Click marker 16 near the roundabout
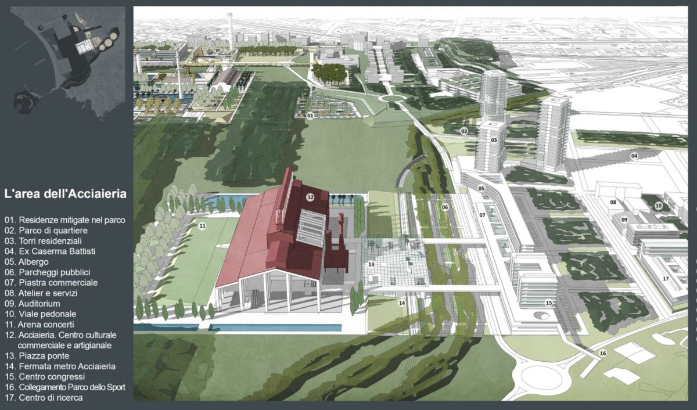The width and height of the screenshot is (697, 410). 603,353
